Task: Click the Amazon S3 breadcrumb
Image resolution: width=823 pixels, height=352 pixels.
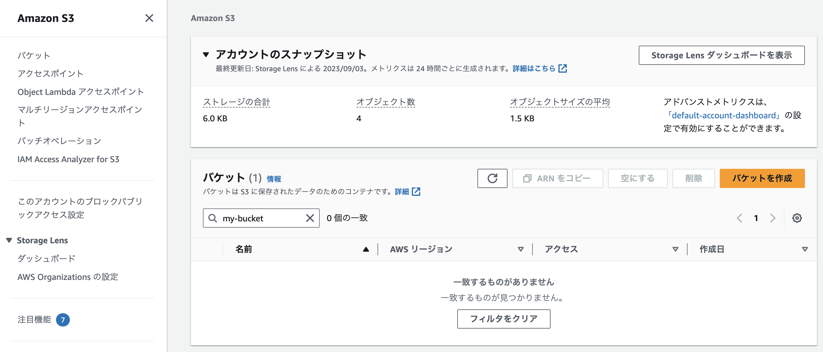Action: [x=213, y=18]
